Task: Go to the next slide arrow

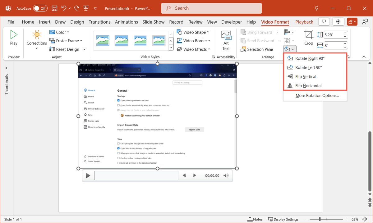Action: coord(370,205)
